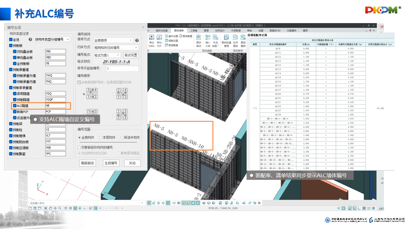Open 基本设置 in the ribbon
408x229 pixels.
click(172, 36)
